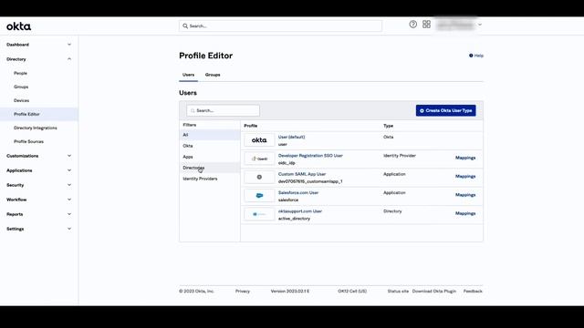Open Mappings for Salesforce.com User

pyautogui.click(x=465, y=195)
